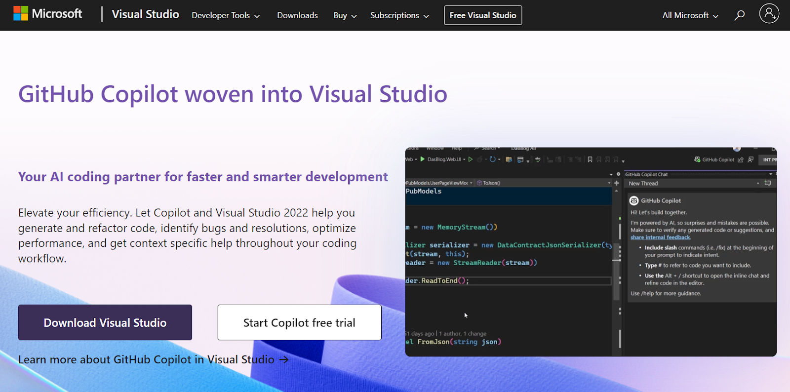Click the send feedback icon beside GitHub Copilot badge
The image size is (790, 392).
pyautogui.click(x=741, y=159)
